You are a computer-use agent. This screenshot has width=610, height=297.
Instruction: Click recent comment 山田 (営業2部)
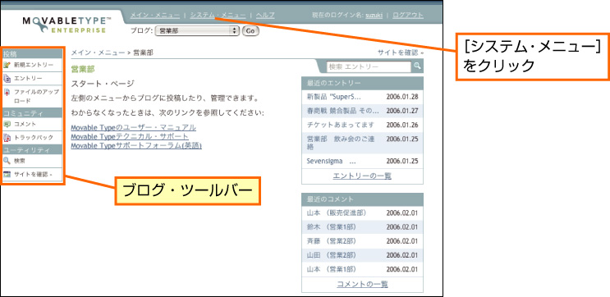tap(331, 255)
